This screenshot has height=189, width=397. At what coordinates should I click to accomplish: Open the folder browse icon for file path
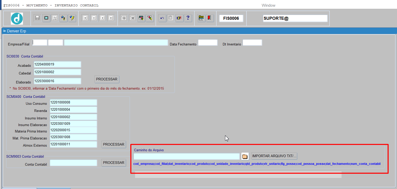(245, 156)
